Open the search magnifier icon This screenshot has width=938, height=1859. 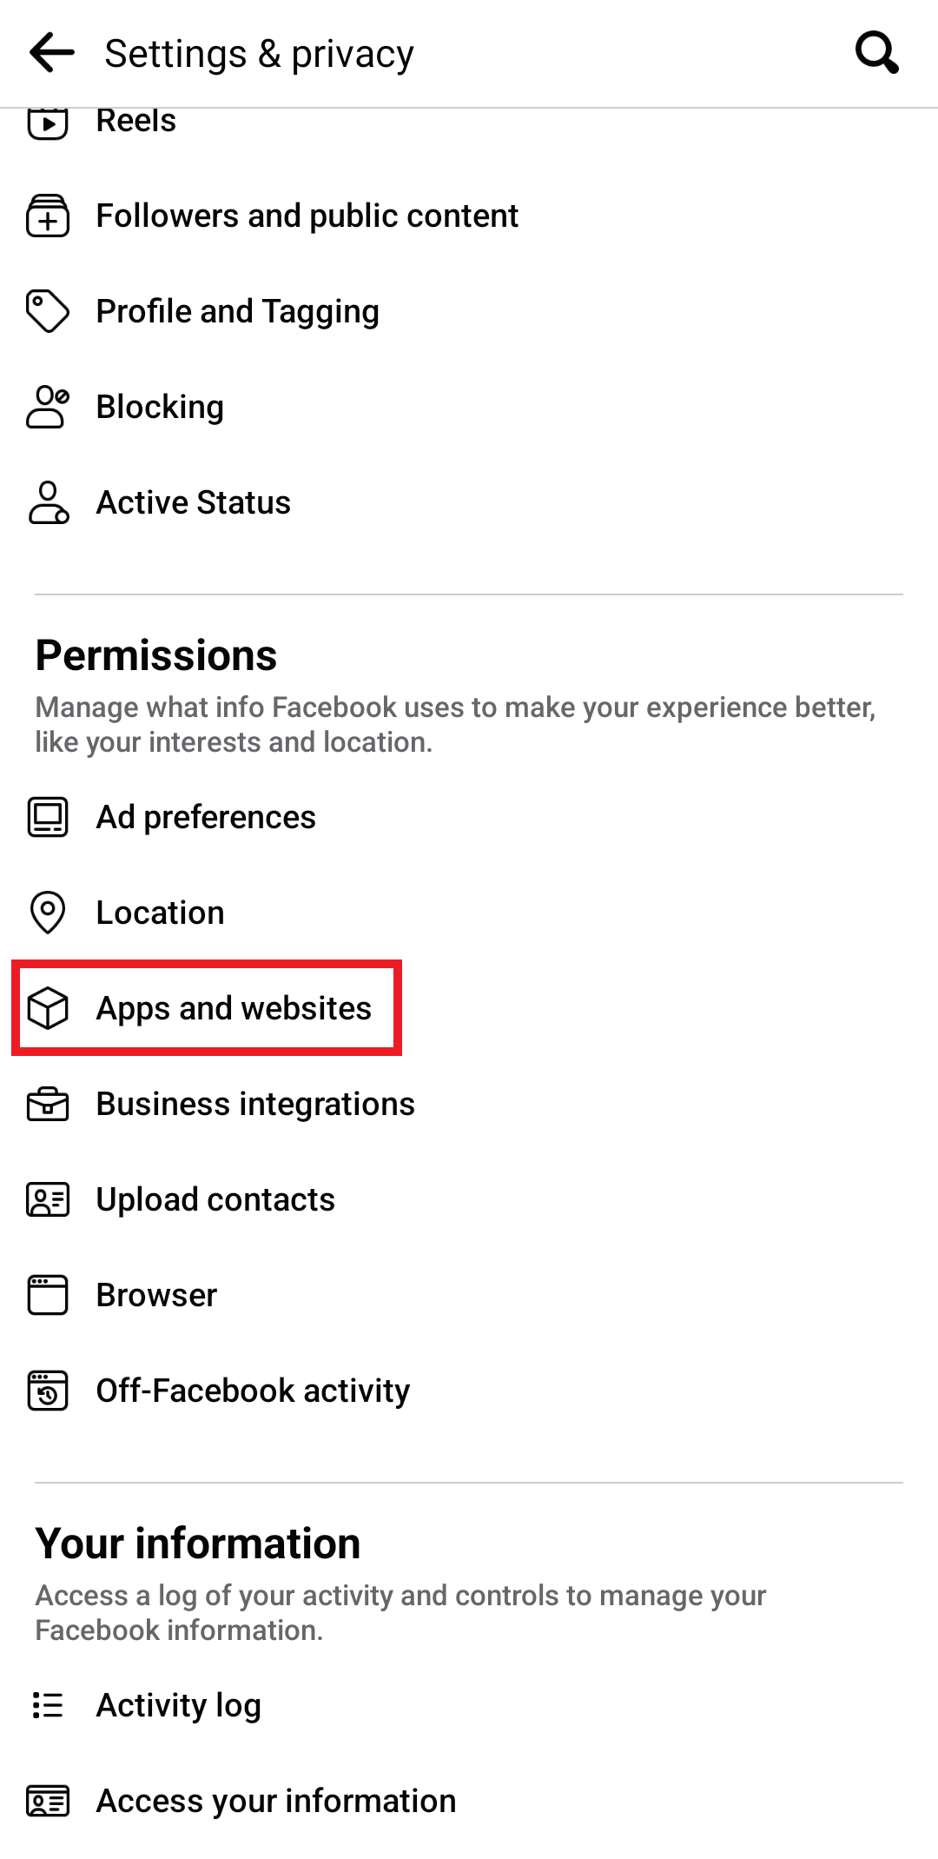[x=876, y=53]
